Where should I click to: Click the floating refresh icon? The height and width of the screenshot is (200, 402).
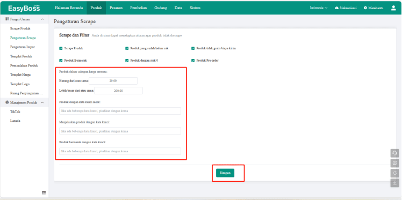point(394,173)
